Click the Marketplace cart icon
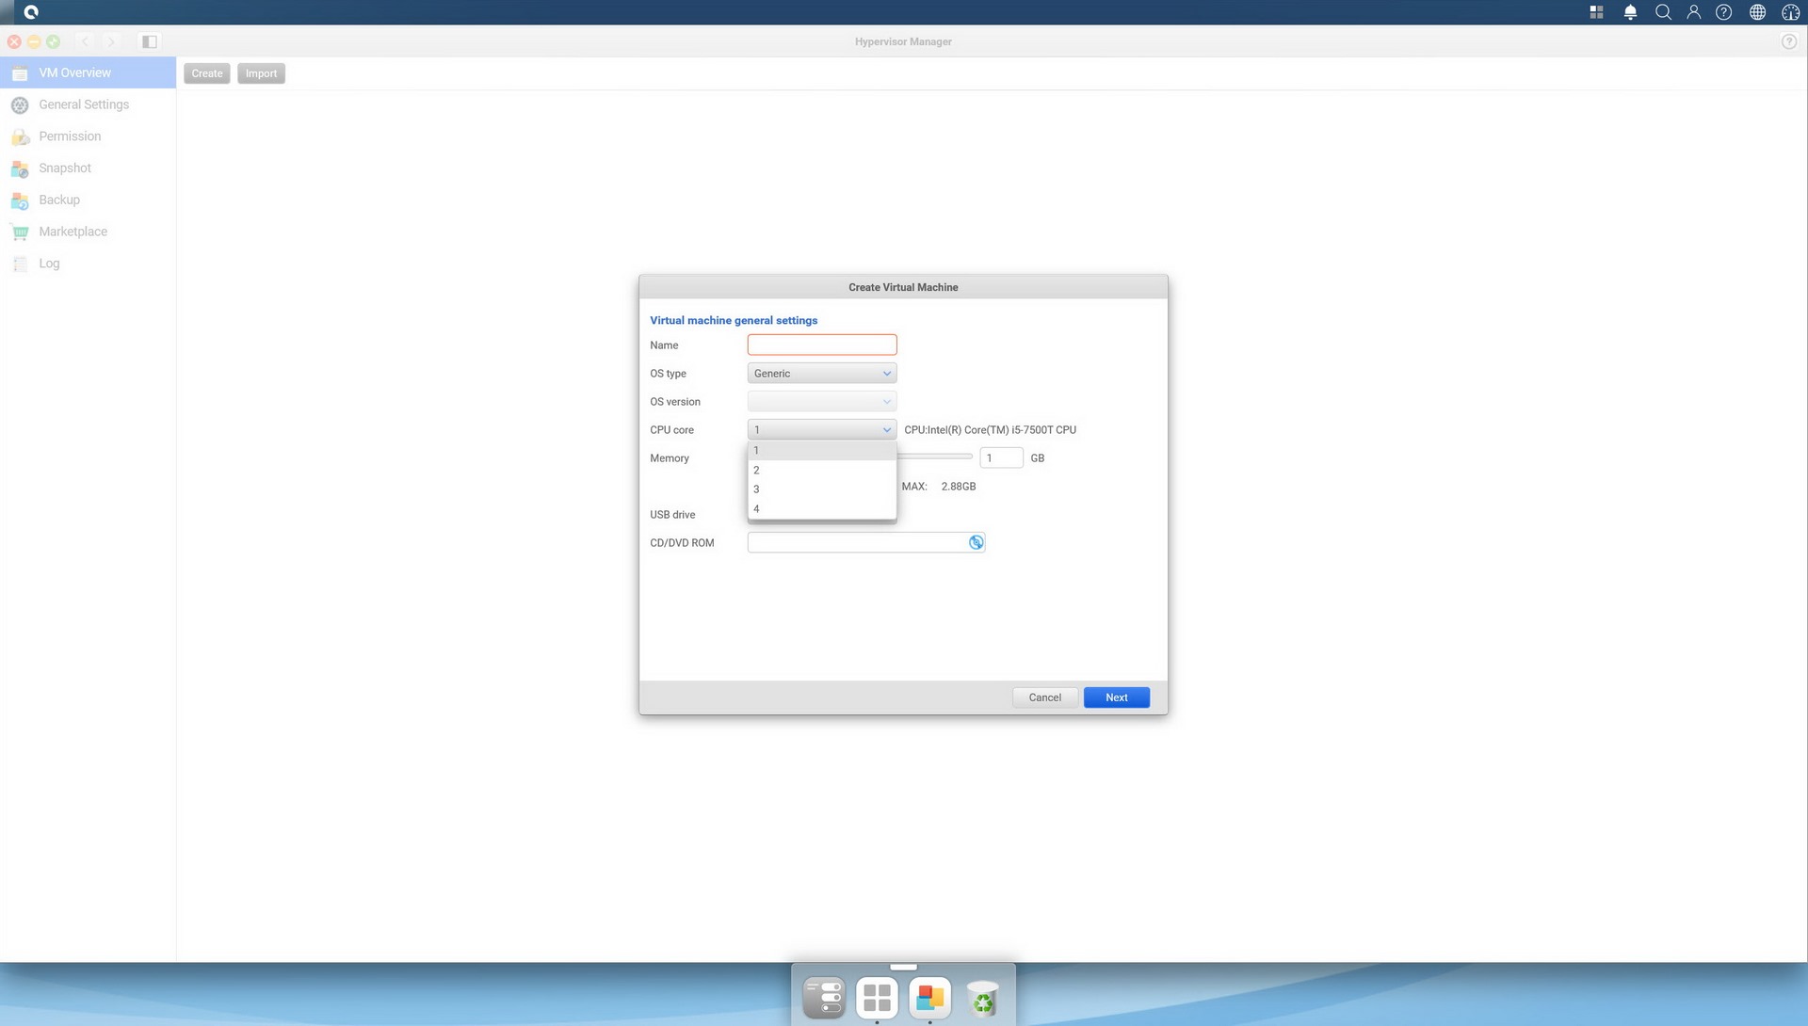This screenshot has height=1026, width=1808. coord(20,232)
